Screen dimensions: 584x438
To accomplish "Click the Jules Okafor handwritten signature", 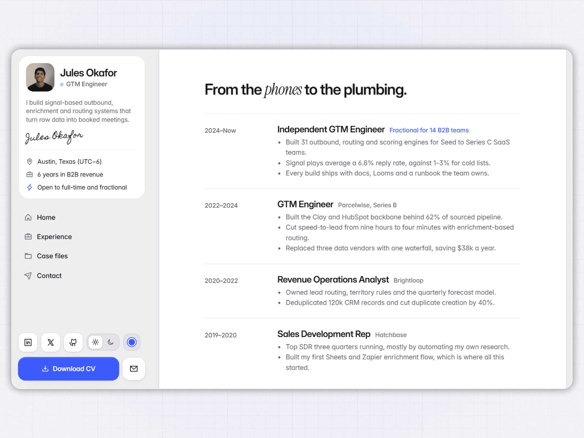I will tap(54, 137).
